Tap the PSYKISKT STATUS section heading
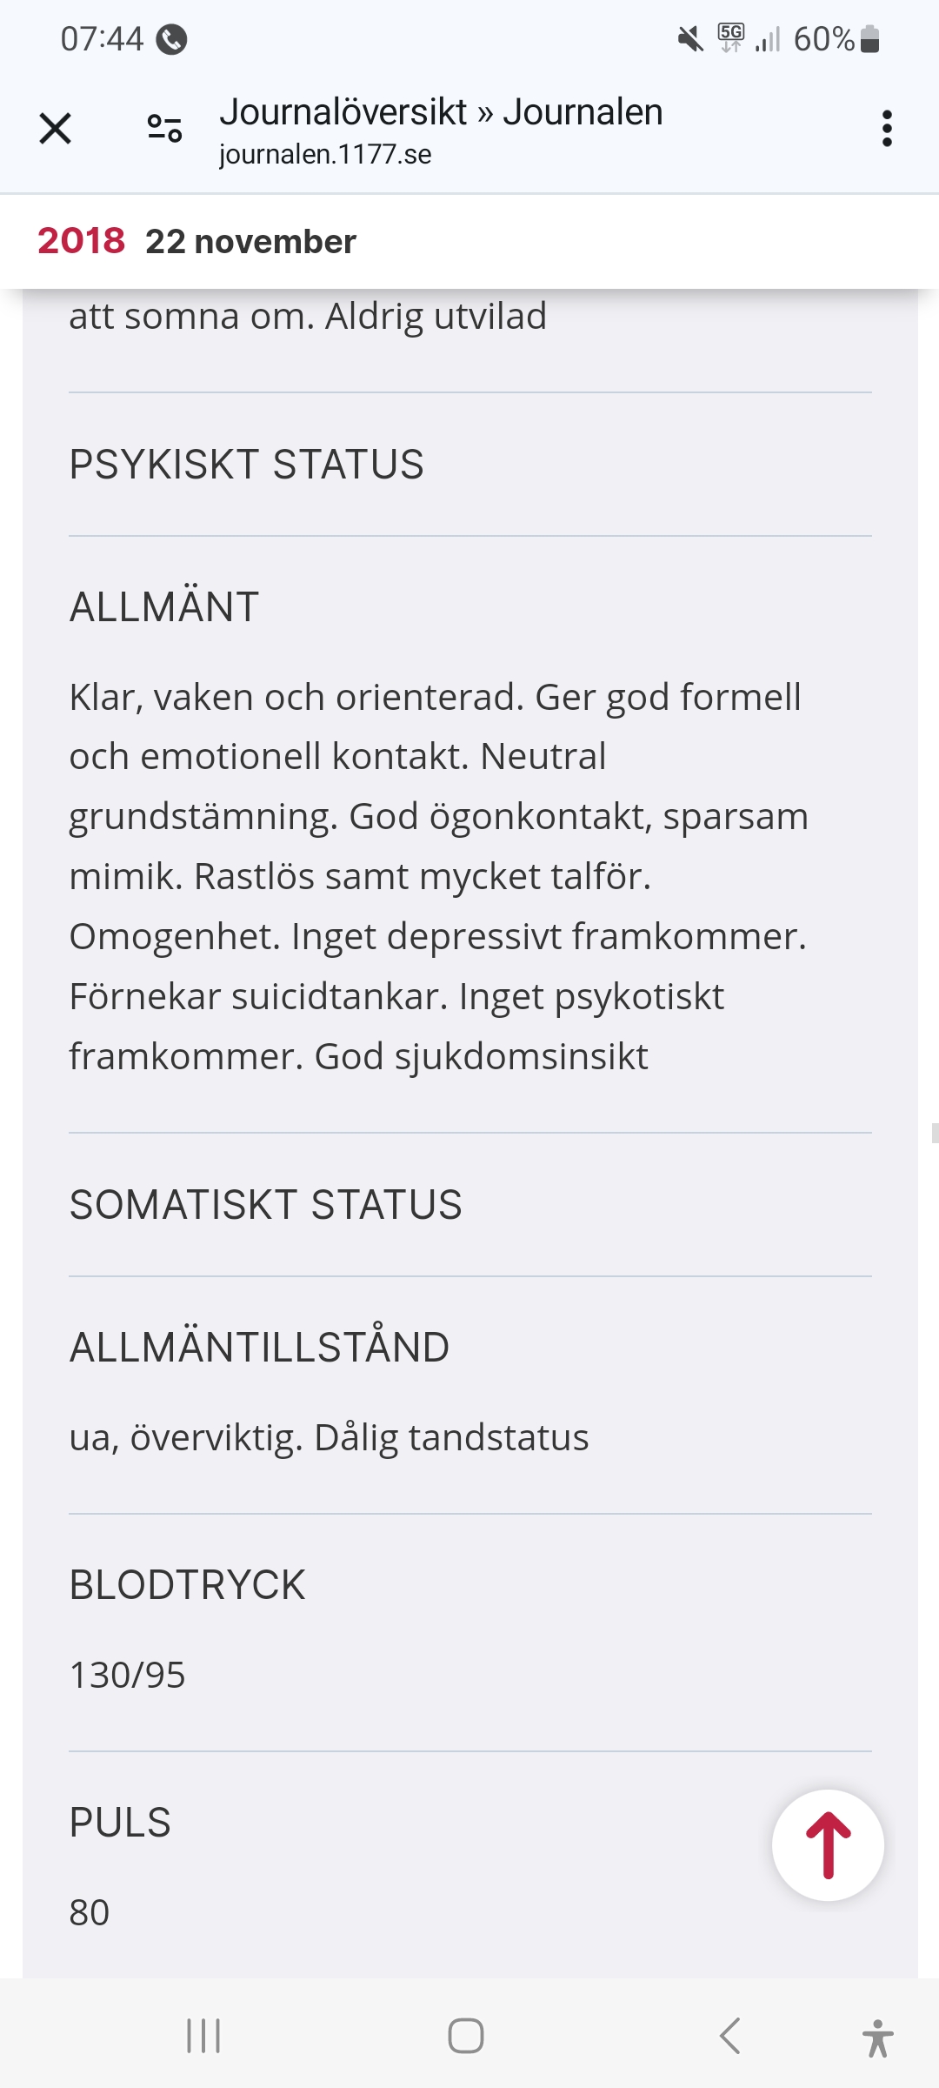This screenshot has width=939, height=2088. [x=246, y=464]
